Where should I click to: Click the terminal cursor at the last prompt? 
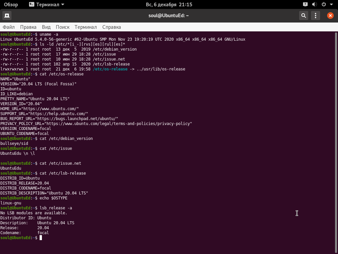[x=41, y=238]
